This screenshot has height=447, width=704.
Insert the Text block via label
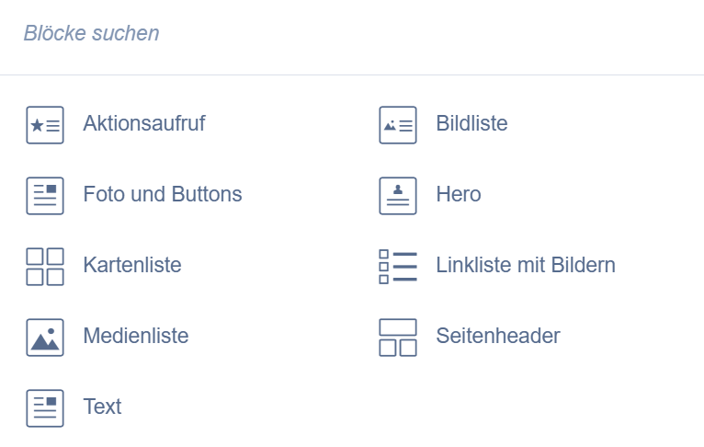click(x=102, y=407)
